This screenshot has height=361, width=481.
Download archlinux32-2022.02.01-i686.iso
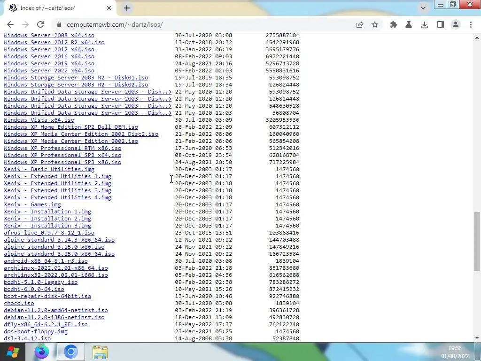pyautogui.click(x=56, y=275)
